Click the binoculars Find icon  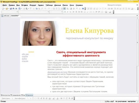[x=13, y=9]
